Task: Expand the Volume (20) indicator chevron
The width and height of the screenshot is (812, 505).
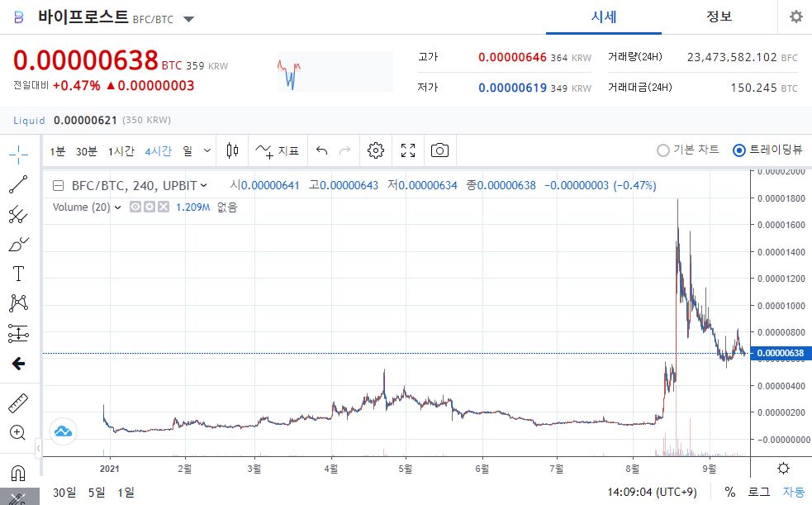Action: point(117,207)
